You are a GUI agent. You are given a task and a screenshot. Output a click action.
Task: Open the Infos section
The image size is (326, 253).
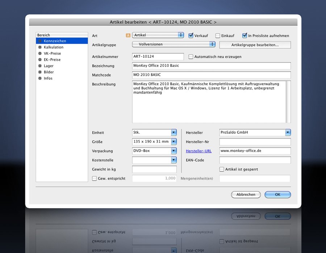point(62,78)
